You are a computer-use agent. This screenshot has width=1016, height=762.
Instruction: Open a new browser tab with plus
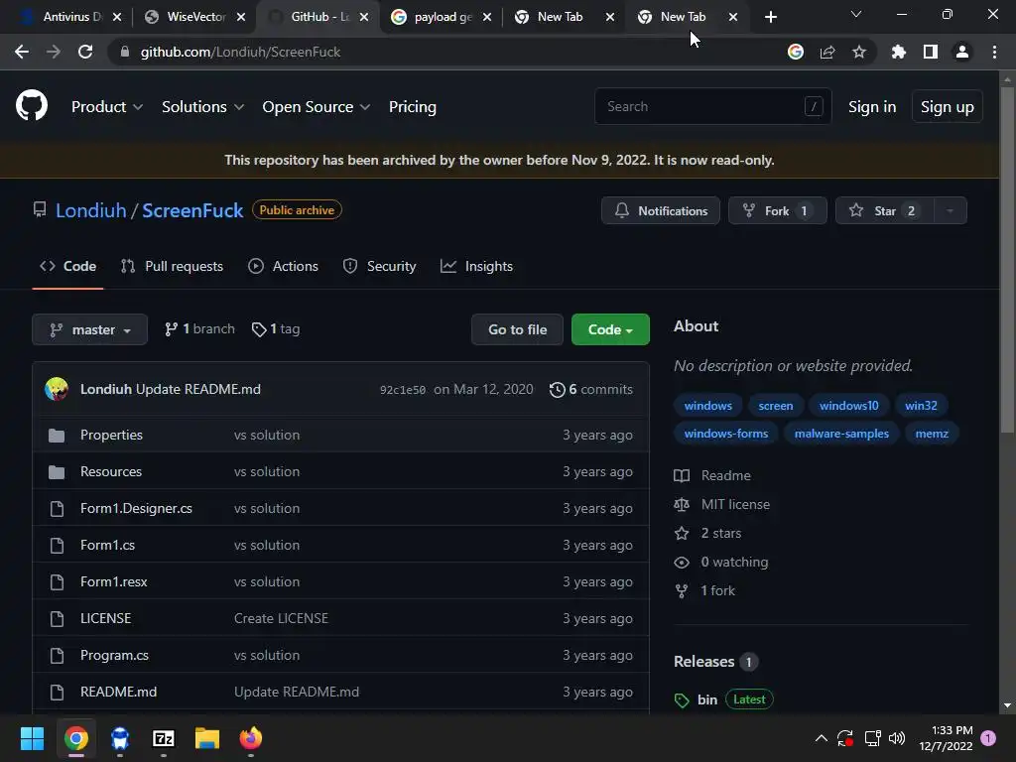point(770,17)
